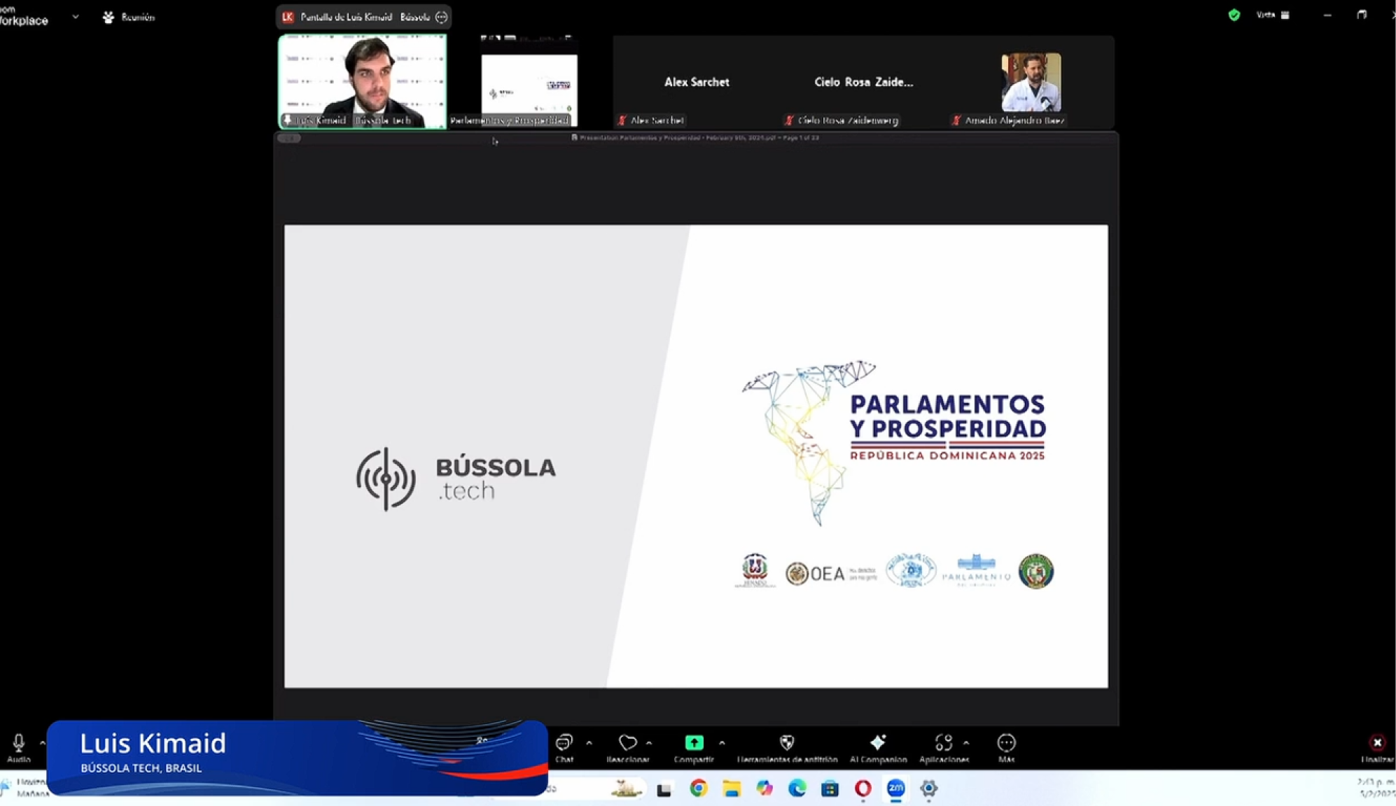Expand the chat options arrow
The image size is (1396, 806).
tap(589, 743)
